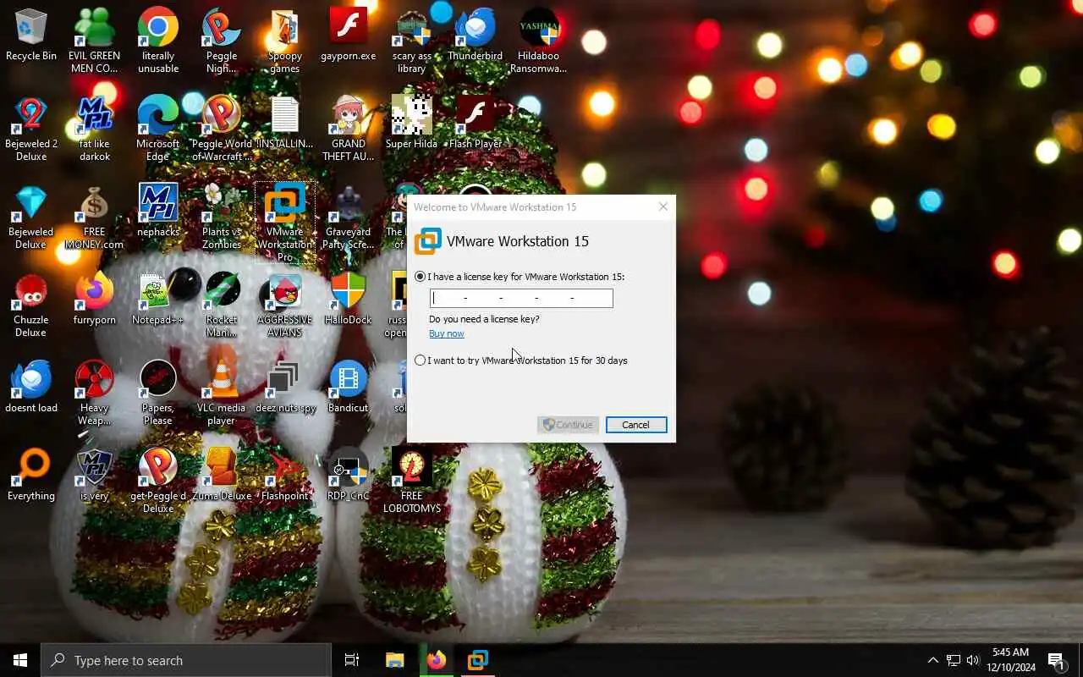Screen dimensions: 1083x677
Task: Select the VMware Workstation Pro desktop icon
Action: tap(285, 223)
